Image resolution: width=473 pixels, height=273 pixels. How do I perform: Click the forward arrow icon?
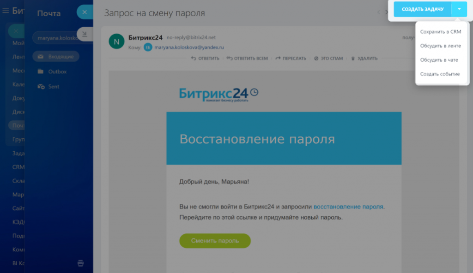tap(278, 58)
